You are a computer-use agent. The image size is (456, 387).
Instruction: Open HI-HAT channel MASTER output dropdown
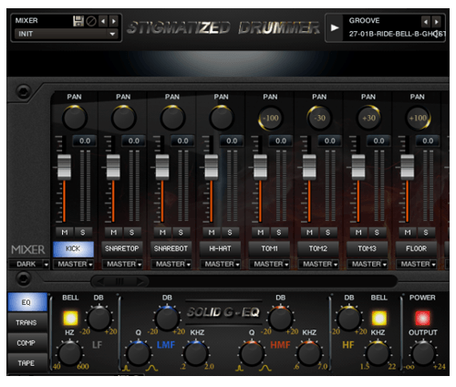pos(221,264)
